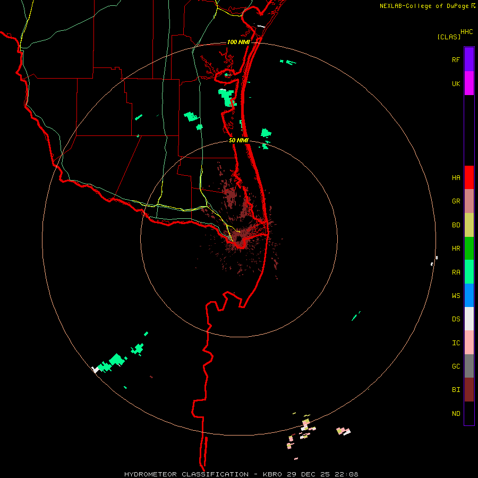Click the BI legend label

click(x=456, y=390)
